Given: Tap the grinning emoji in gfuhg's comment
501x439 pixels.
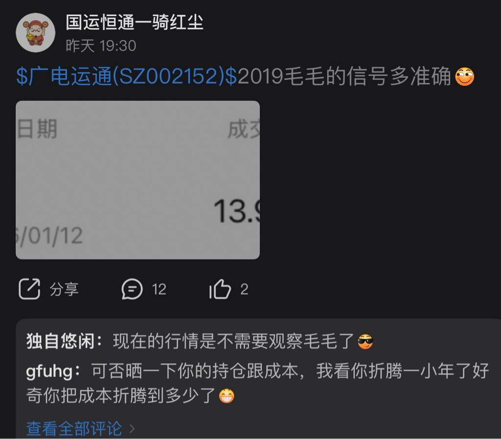Looking at the screenshot, I should 227,396.
